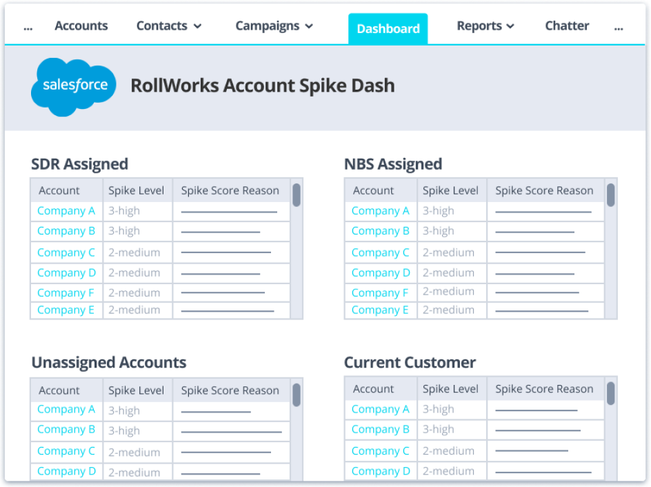Click Company F in SDR Assigned list
This screenshot has width=651, height=487.
coord(66,292)
